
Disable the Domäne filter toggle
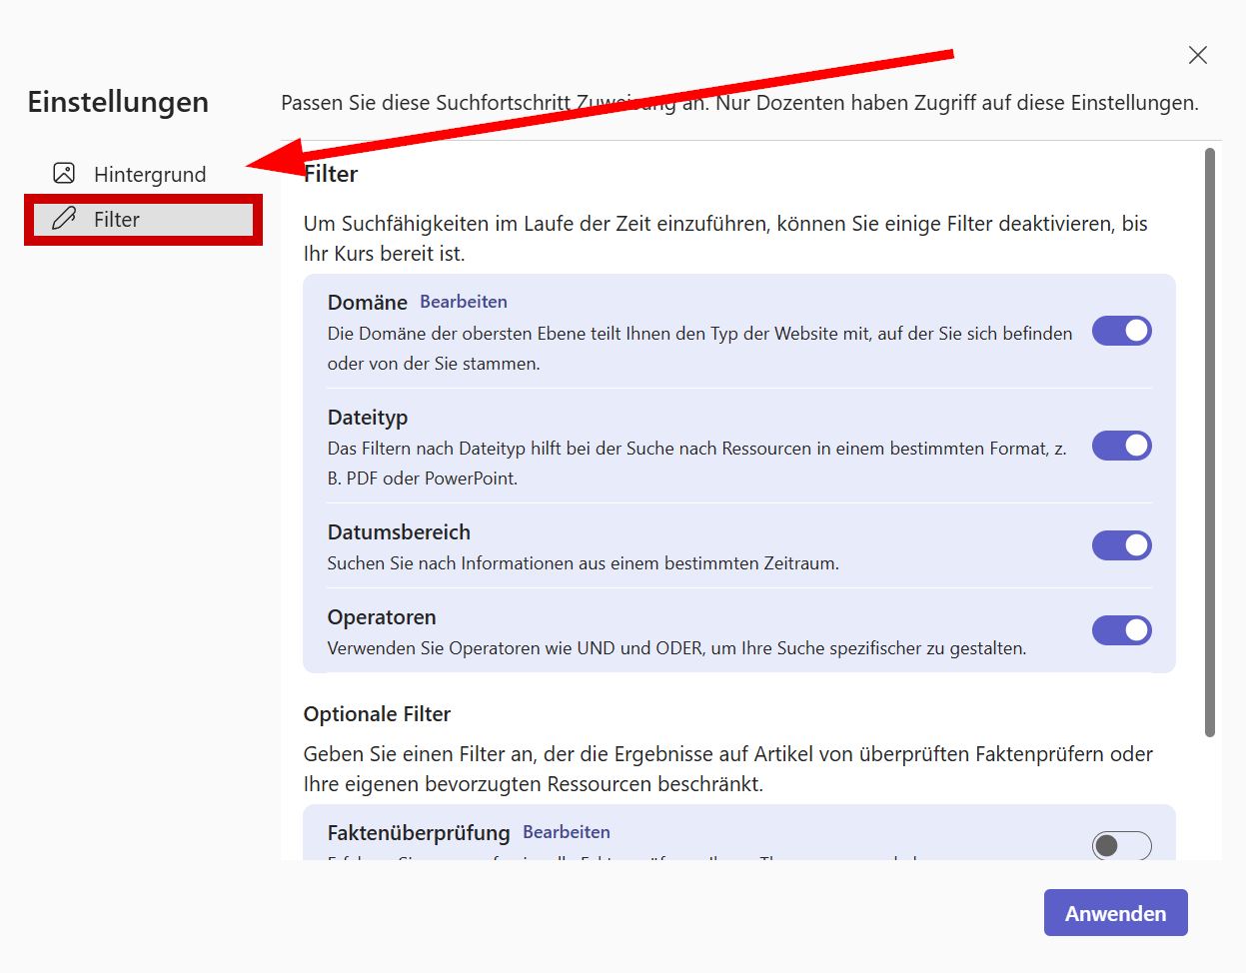point(1121,331)
